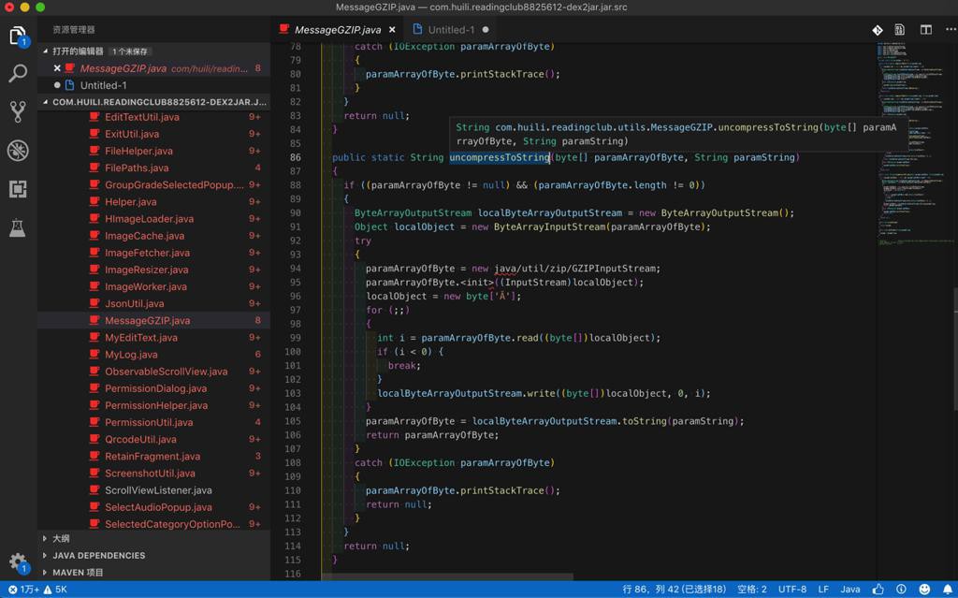
Task: Switch to the Untitled-1 tab
Action: [x=451, y=29]
